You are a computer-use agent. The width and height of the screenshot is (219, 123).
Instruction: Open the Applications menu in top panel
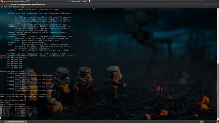pos(8,1)
